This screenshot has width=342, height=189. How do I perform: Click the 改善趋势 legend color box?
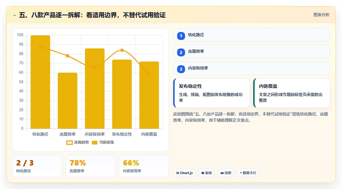[70, 143]
